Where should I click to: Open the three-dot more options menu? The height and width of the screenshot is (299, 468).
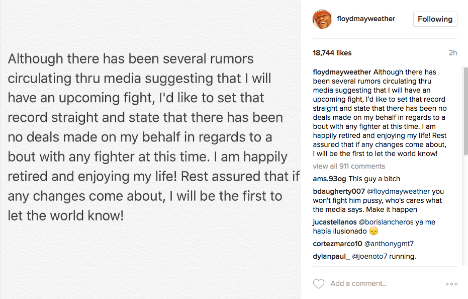[x=451, y=284]
